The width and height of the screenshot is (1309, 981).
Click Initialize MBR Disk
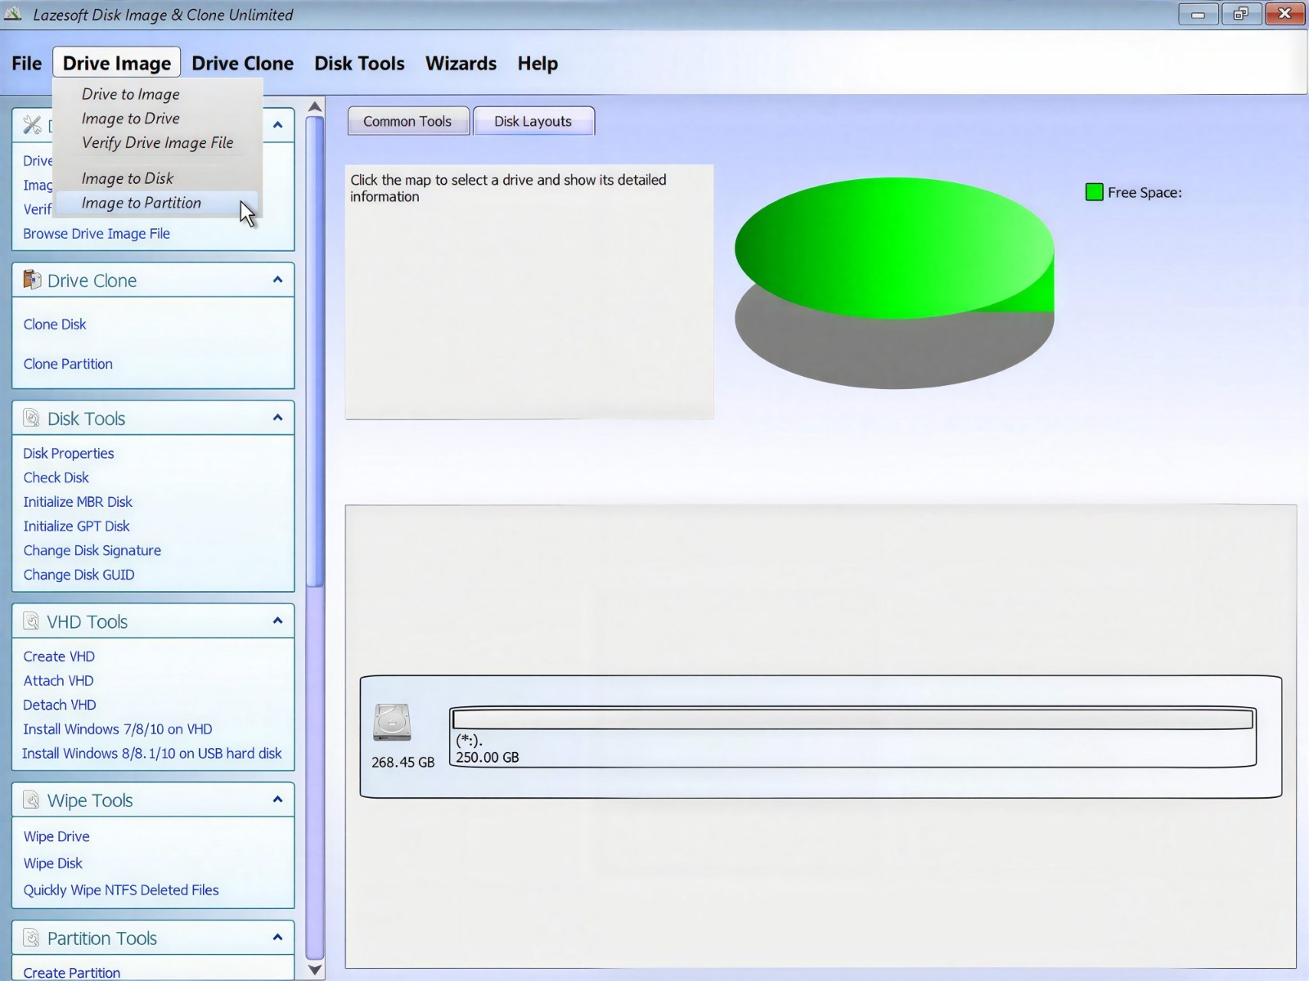78,502
